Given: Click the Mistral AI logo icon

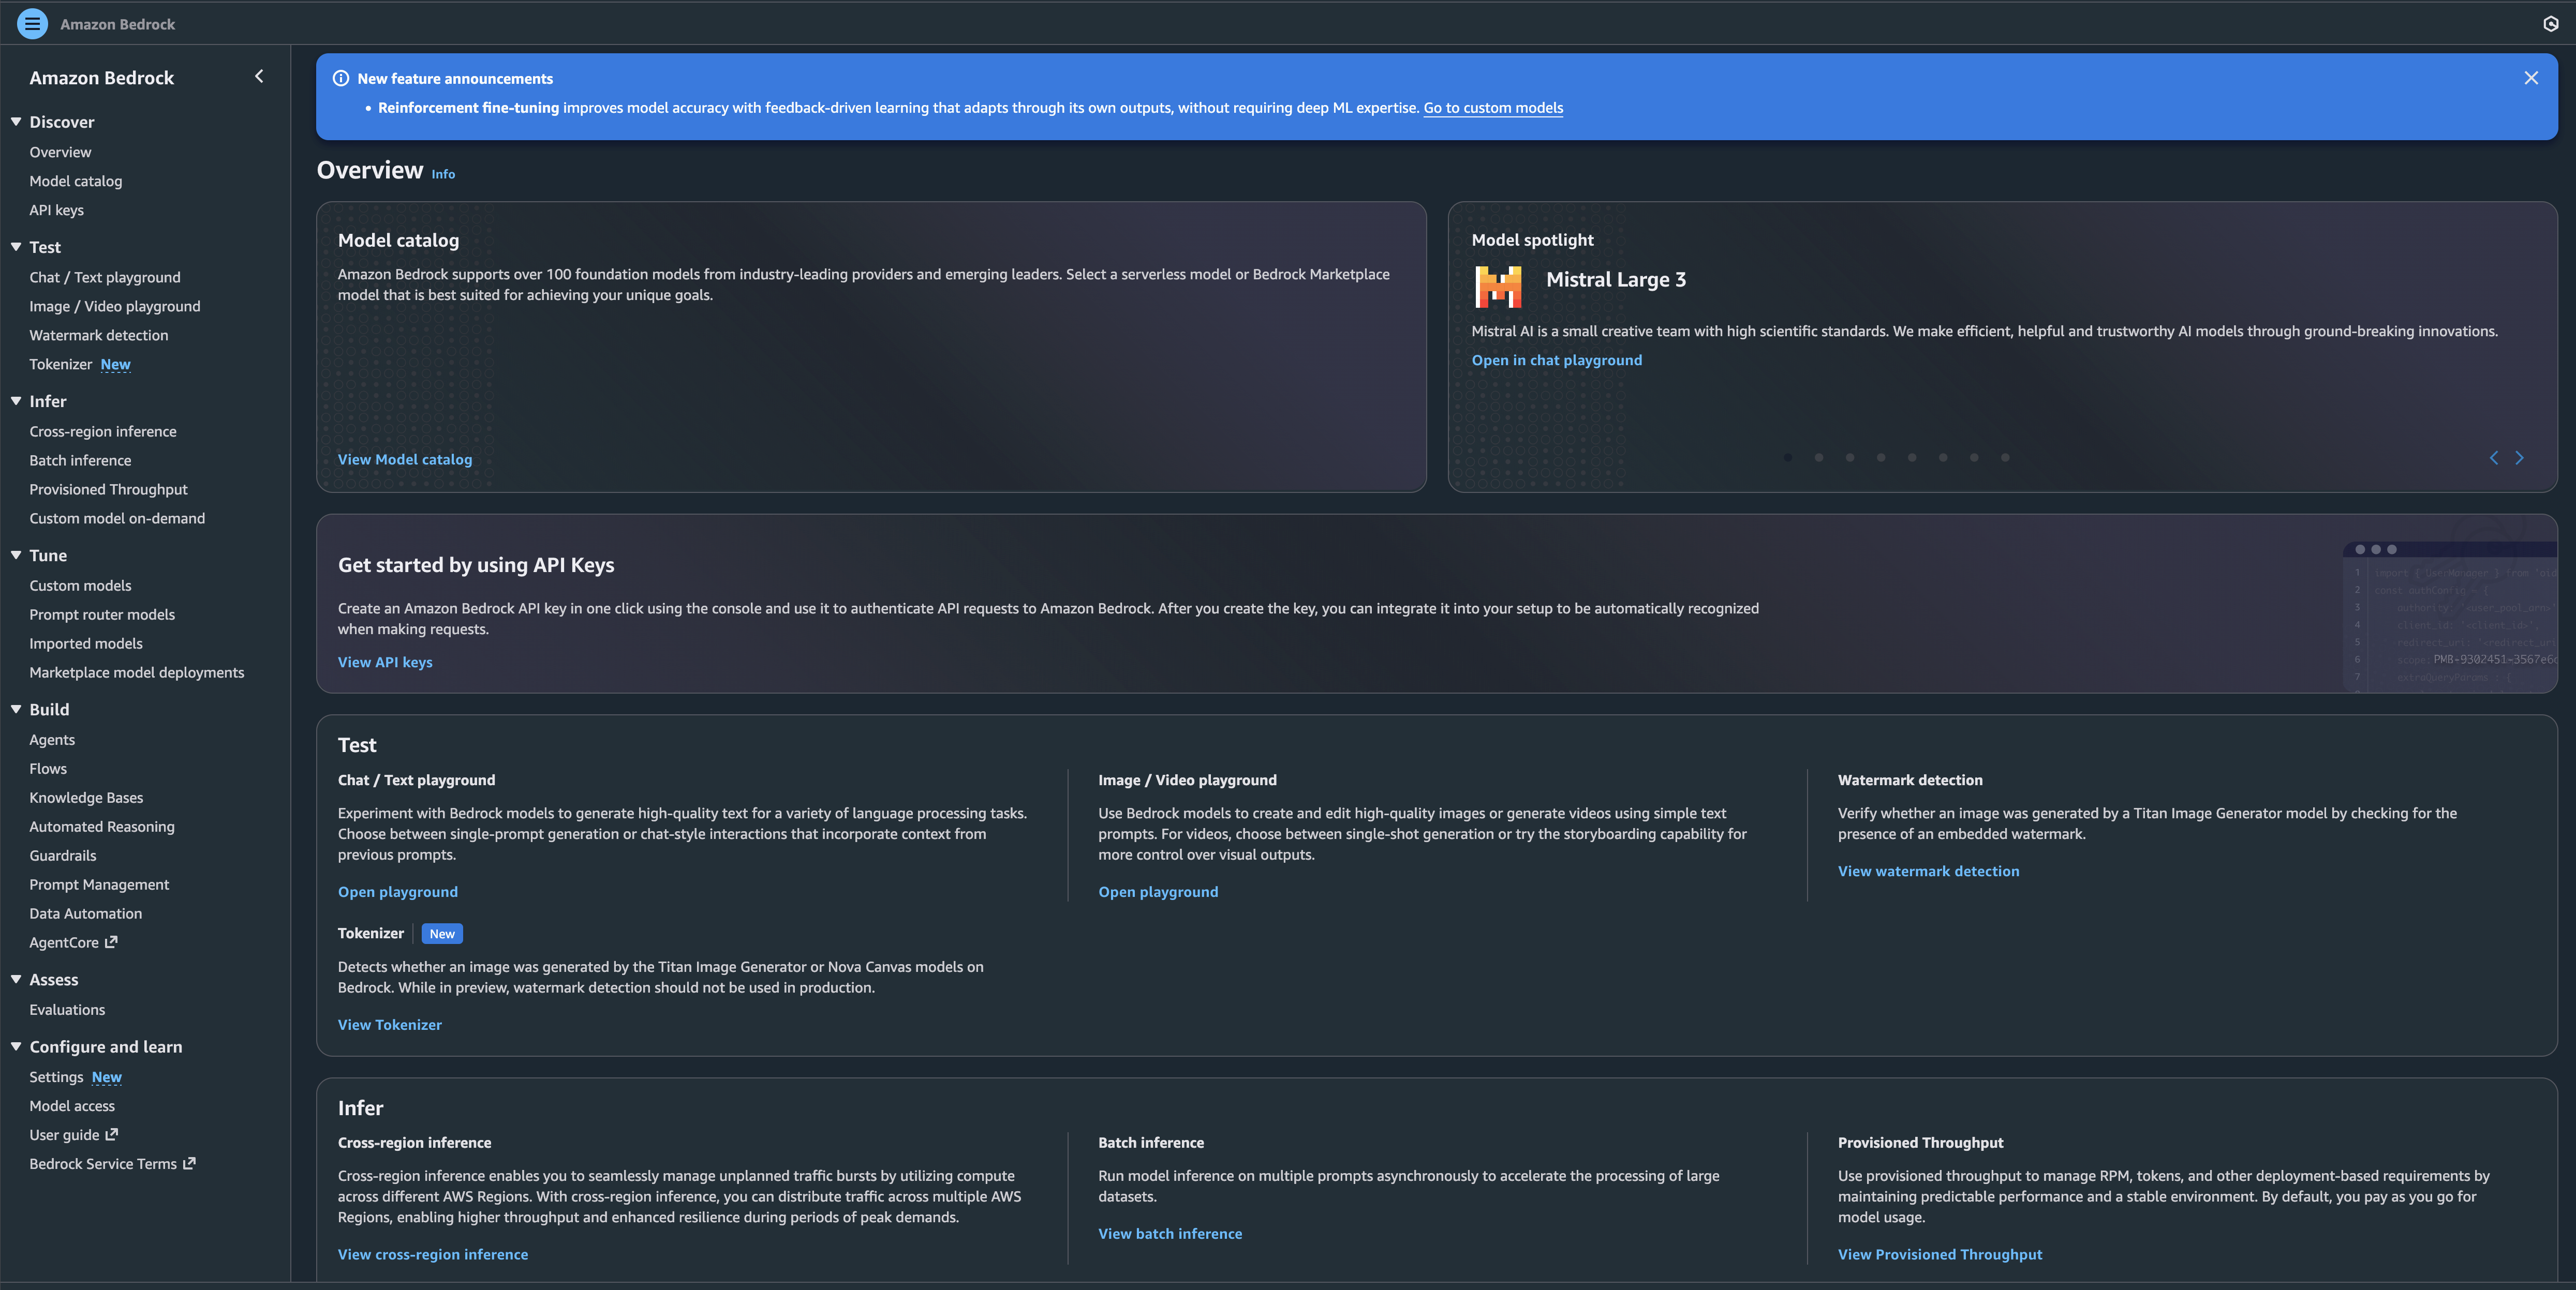Looking at the screenshot, I should click(x=1498, y=287).
